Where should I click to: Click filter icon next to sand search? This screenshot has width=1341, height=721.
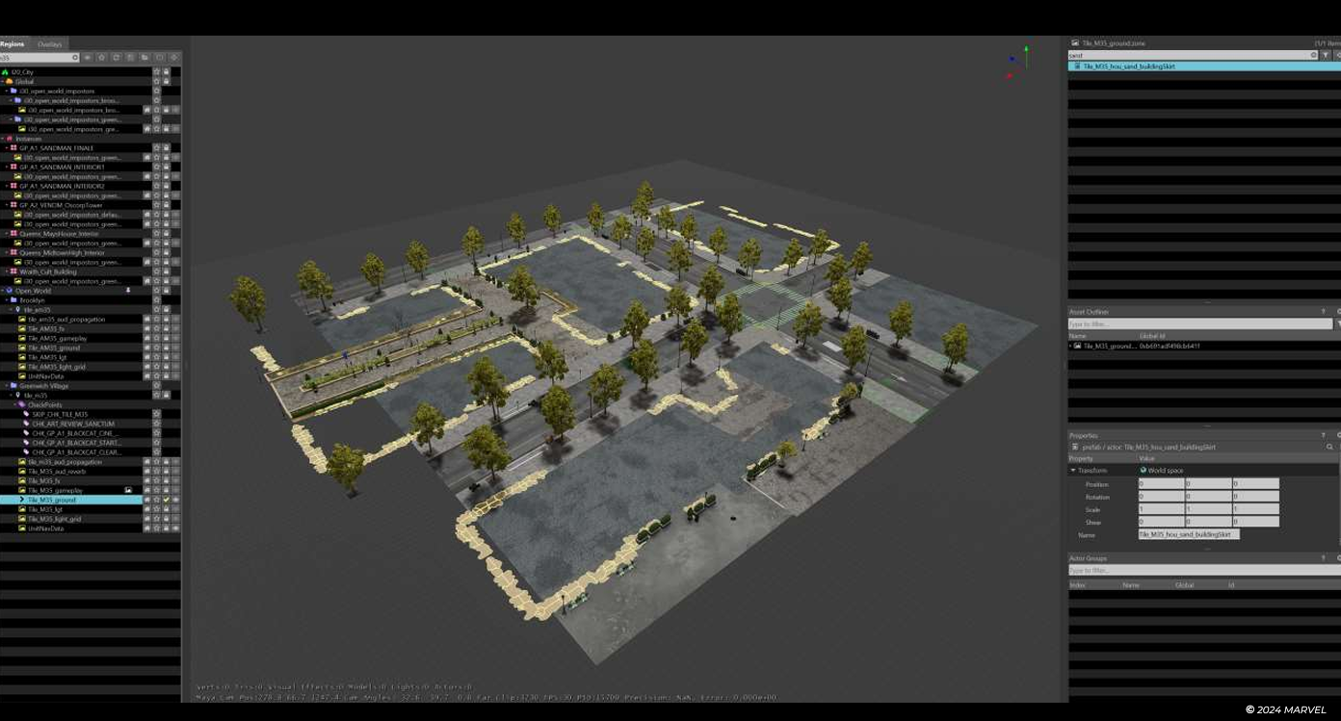coord(1326,56)
